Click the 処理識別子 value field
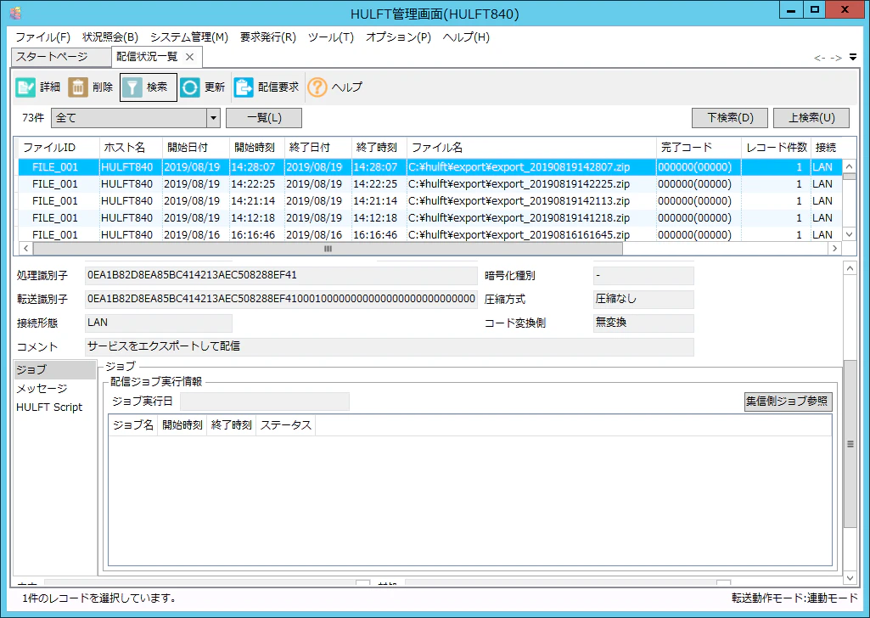Viewport: 870px width, 618px height. coord(281,275)
